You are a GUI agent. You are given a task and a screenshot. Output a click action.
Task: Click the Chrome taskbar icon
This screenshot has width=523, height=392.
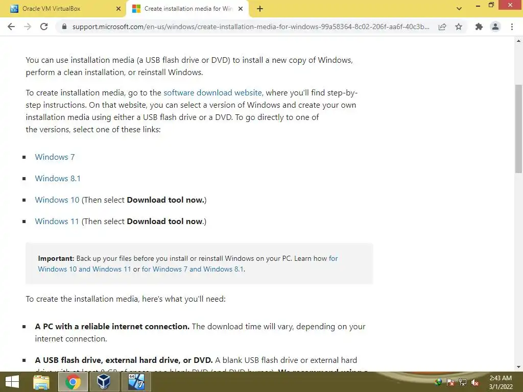pyautogui.click(x=73, y=382)
